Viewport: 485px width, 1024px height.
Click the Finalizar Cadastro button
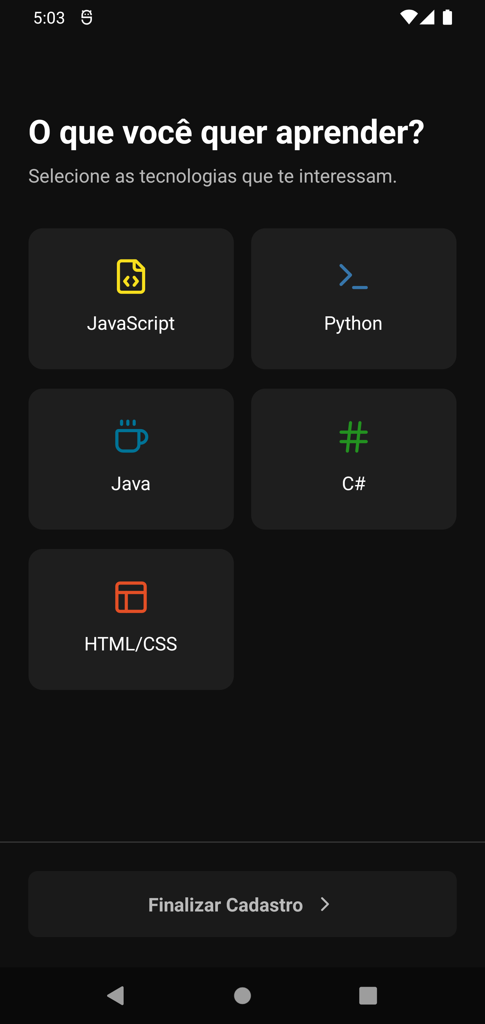242,904
